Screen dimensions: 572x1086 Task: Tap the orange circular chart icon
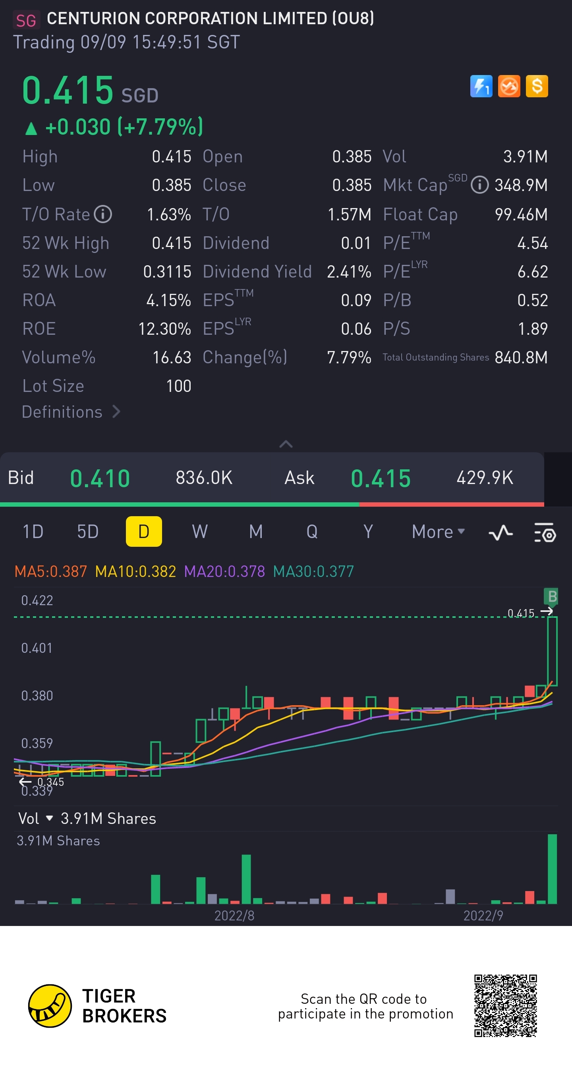[509, 86]
